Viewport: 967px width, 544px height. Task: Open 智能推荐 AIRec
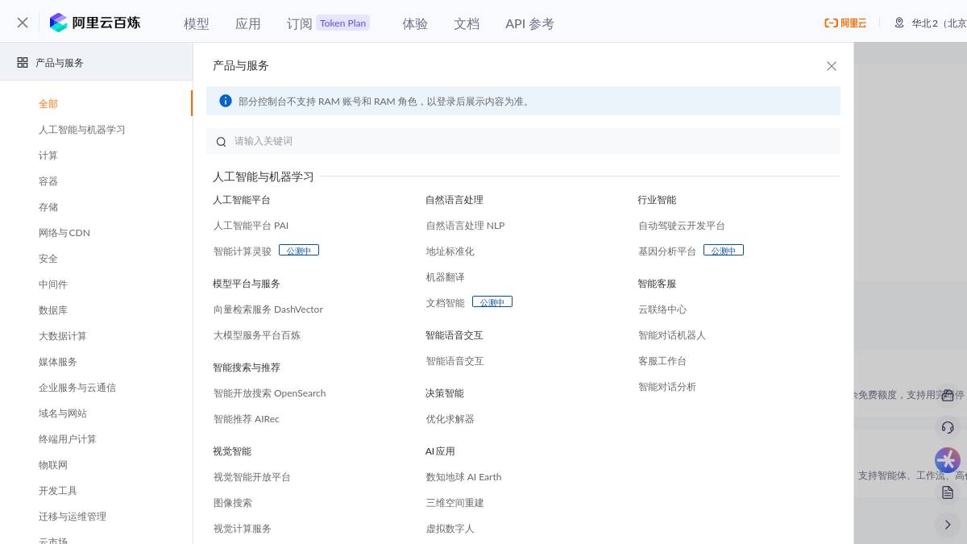coord(247,419)
